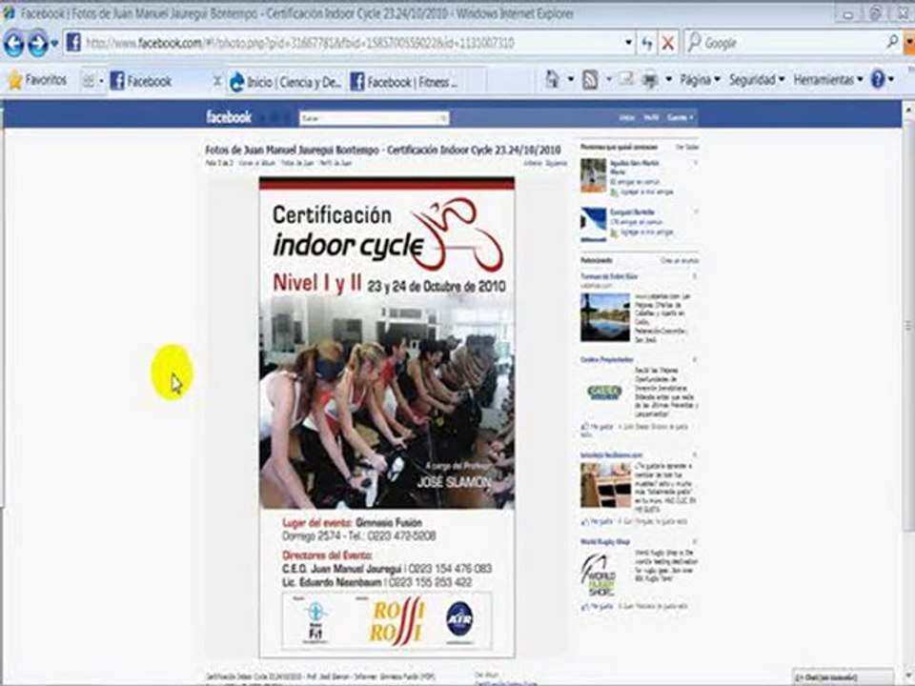Click the Anterior photo link
915x686 pixels.
(x=533, y=163)
